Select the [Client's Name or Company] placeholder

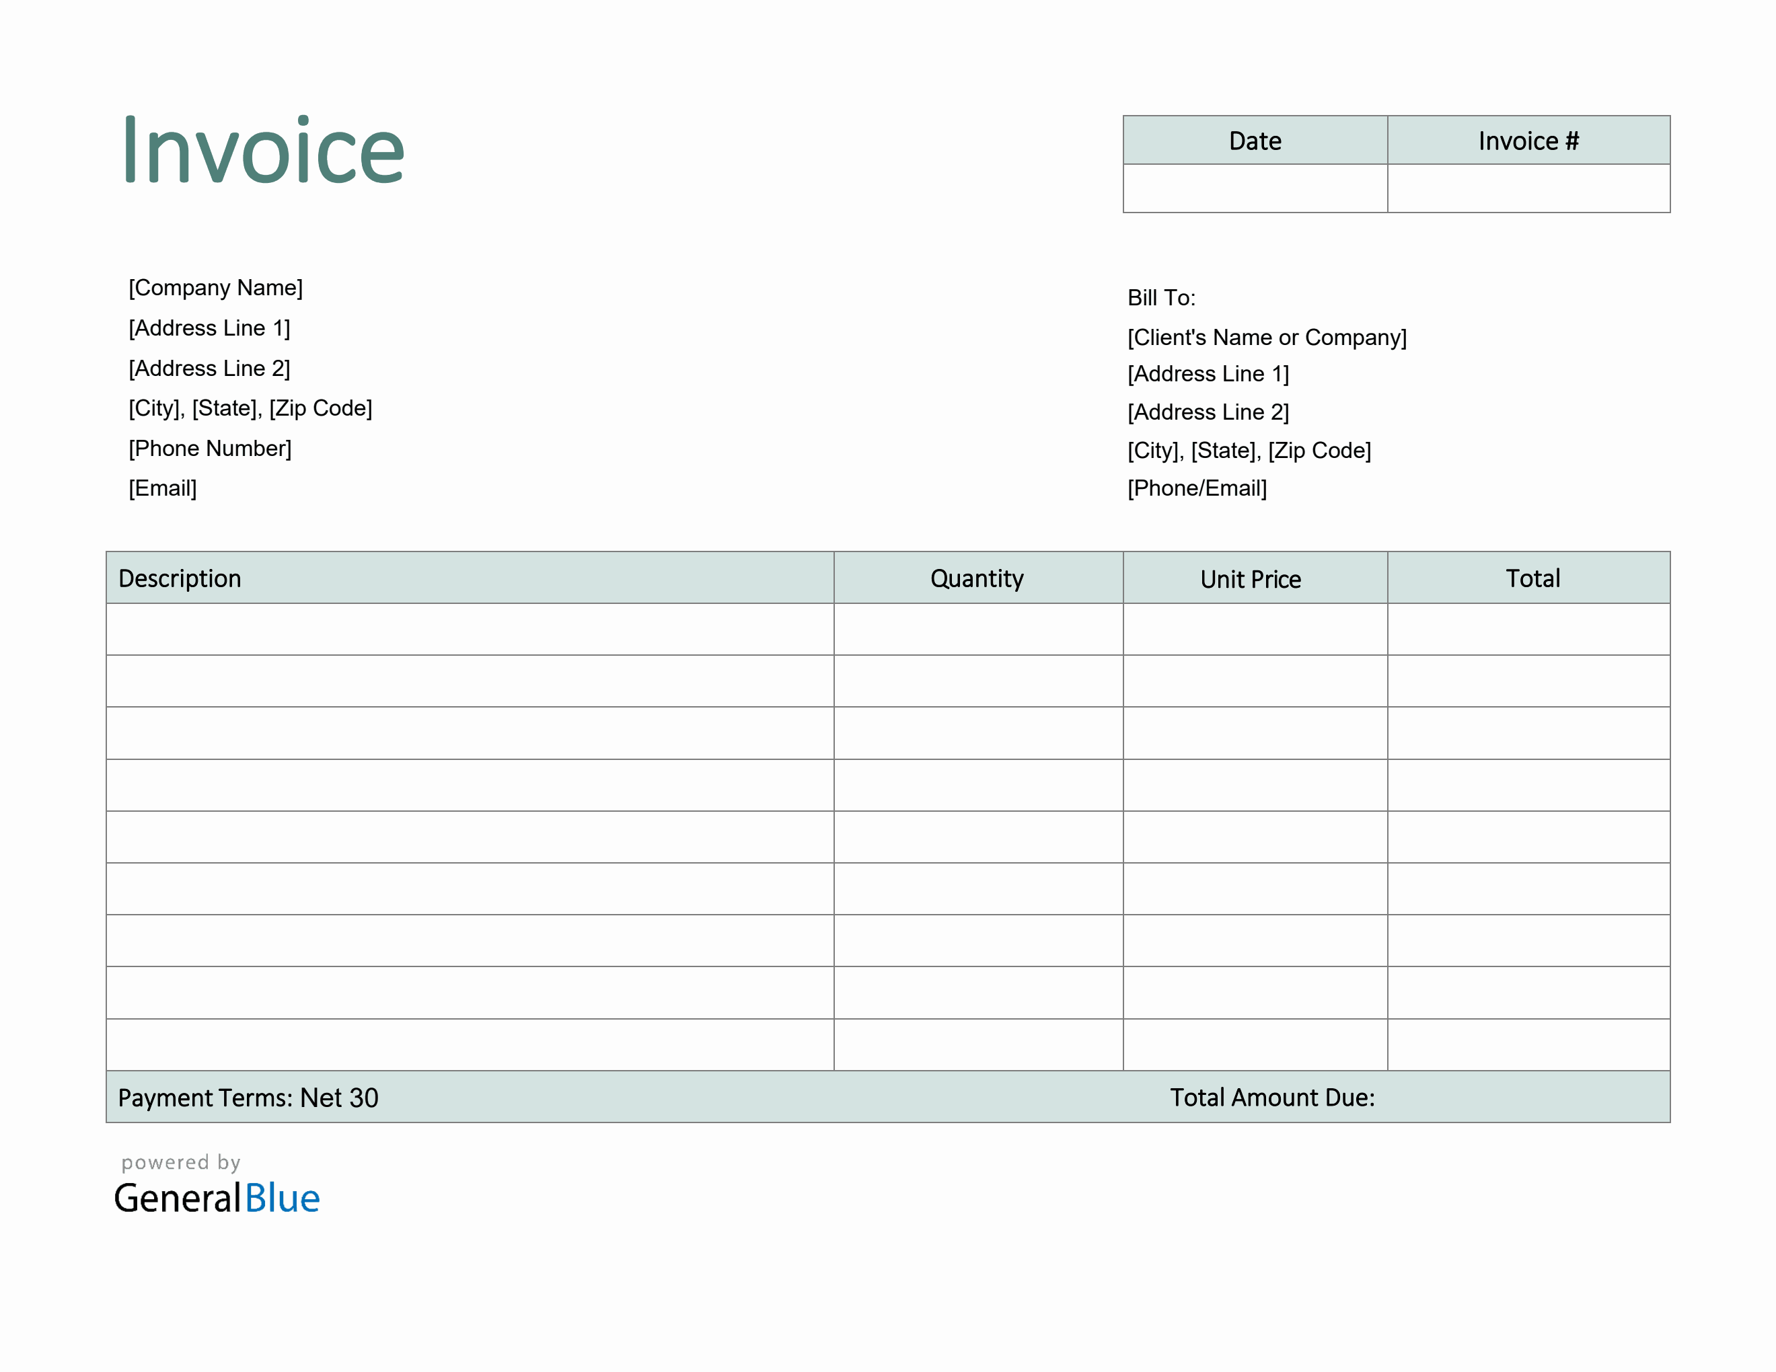click(x=1266, y=336)
